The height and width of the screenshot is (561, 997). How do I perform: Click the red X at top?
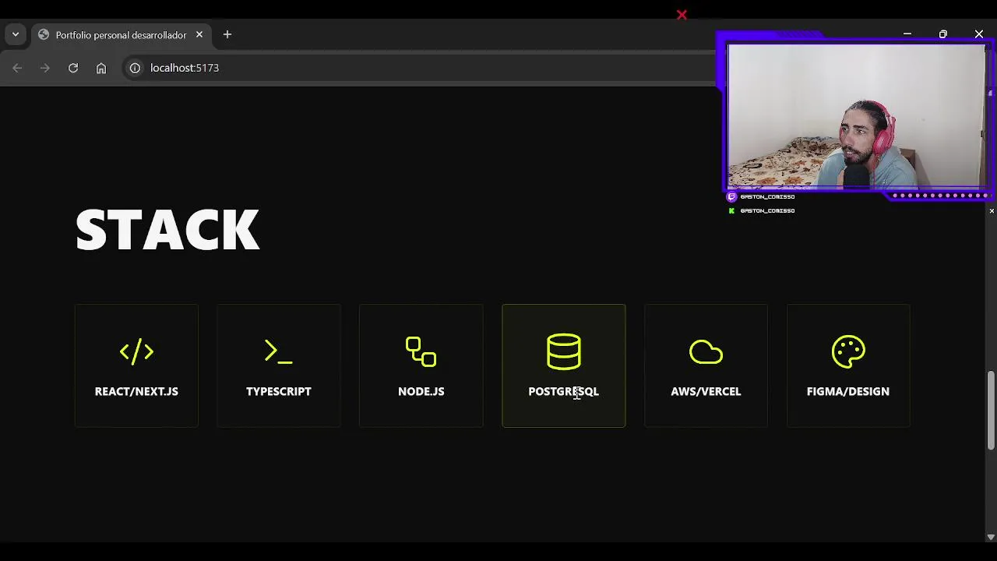click(682, 15)
